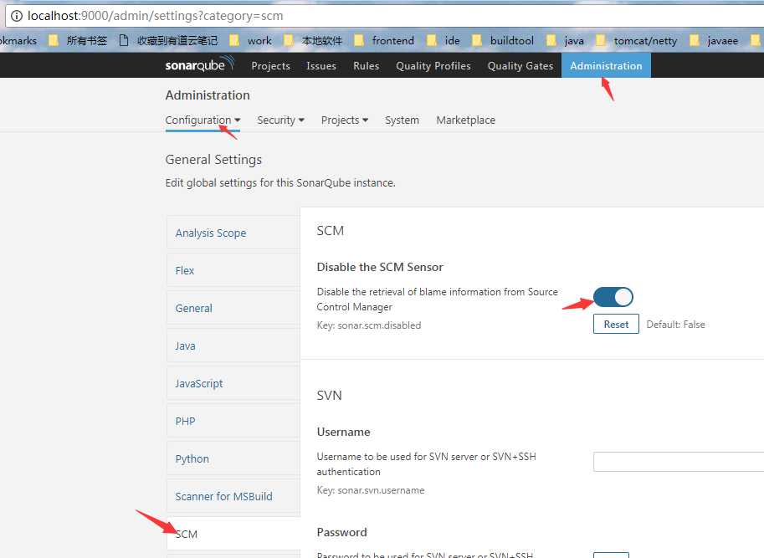Image resolution: width=764 pixels, height=558 pixels.
Task: Open Quality Profiles page
Action: [x=433, y=66]
